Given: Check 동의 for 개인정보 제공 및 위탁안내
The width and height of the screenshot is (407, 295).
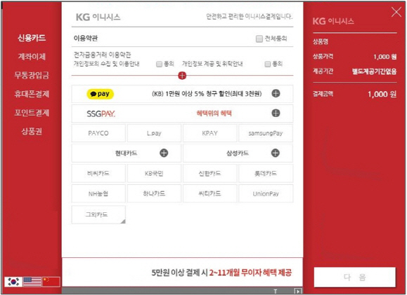Looking at the screenshot, I should pyautogui.click(x=267, y=64).
